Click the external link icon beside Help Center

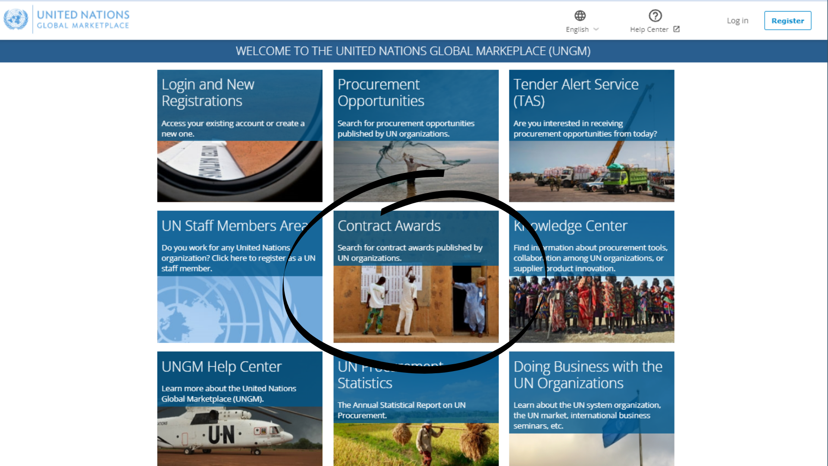click(676, 29)
